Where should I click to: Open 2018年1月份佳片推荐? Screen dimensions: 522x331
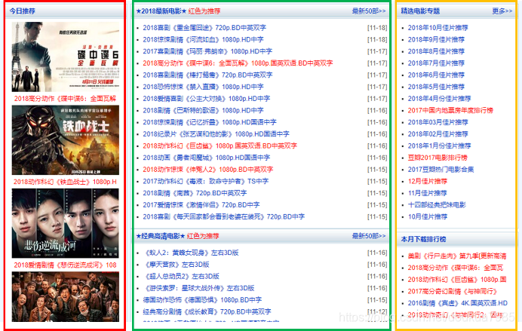(x=440, y=146)
